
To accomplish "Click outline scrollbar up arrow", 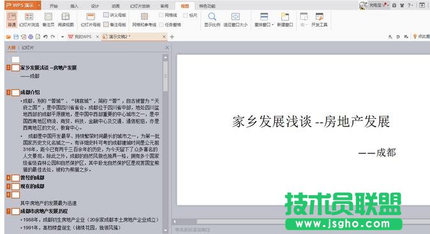I will [x=165, y=58].
